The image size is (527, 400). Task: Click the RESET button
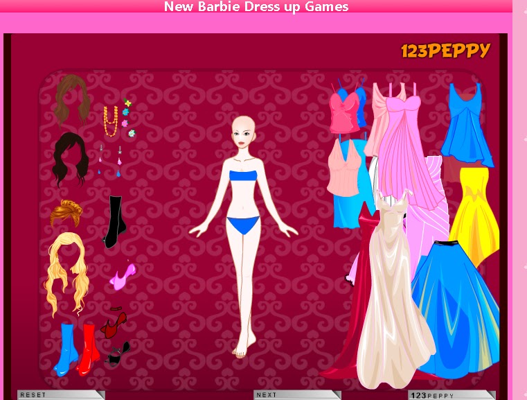pos(61,395)
